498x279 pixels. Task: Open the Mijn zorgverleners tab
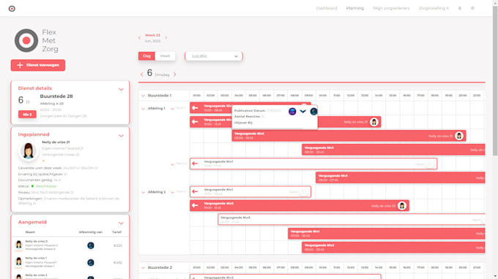pyautogui.click(x=391, y=8)
